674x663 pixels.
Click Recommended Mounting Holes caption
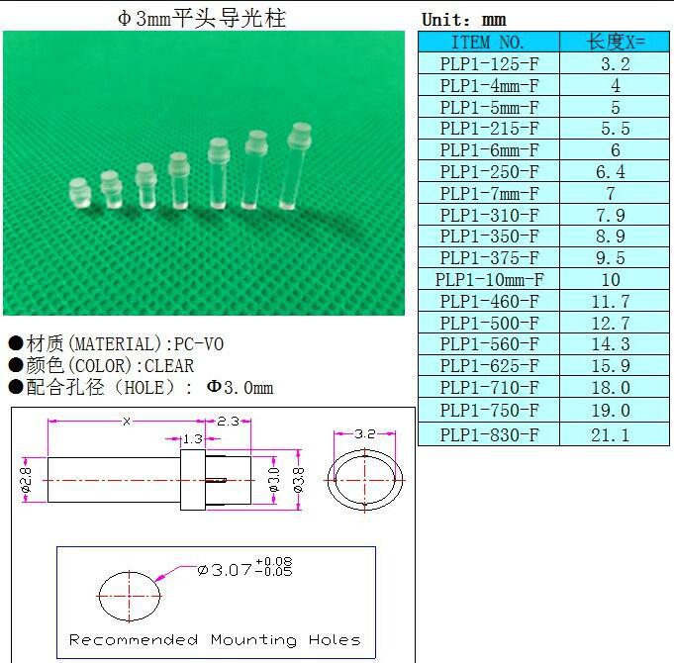click(215, 640)
